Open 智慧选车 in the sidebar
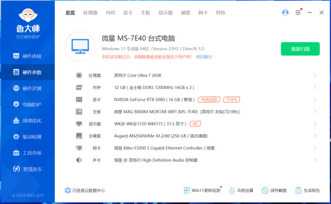Viewport: 331px width, 204px height. [x=28, y=169]
